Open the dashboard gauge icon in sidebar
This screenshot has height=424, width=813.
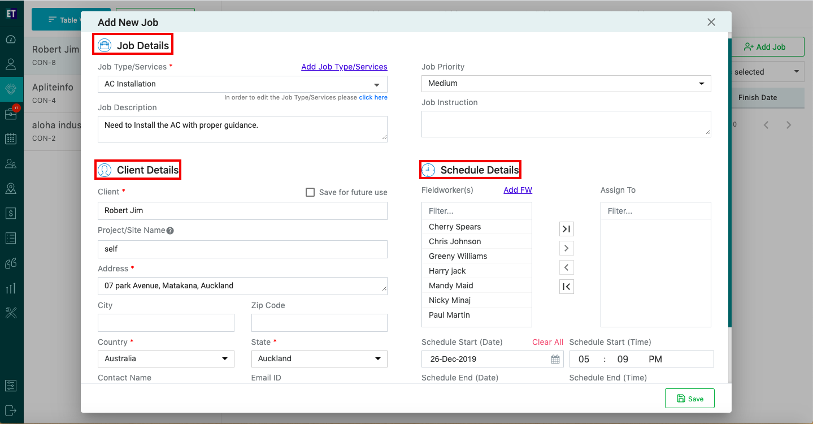[11, 40]
